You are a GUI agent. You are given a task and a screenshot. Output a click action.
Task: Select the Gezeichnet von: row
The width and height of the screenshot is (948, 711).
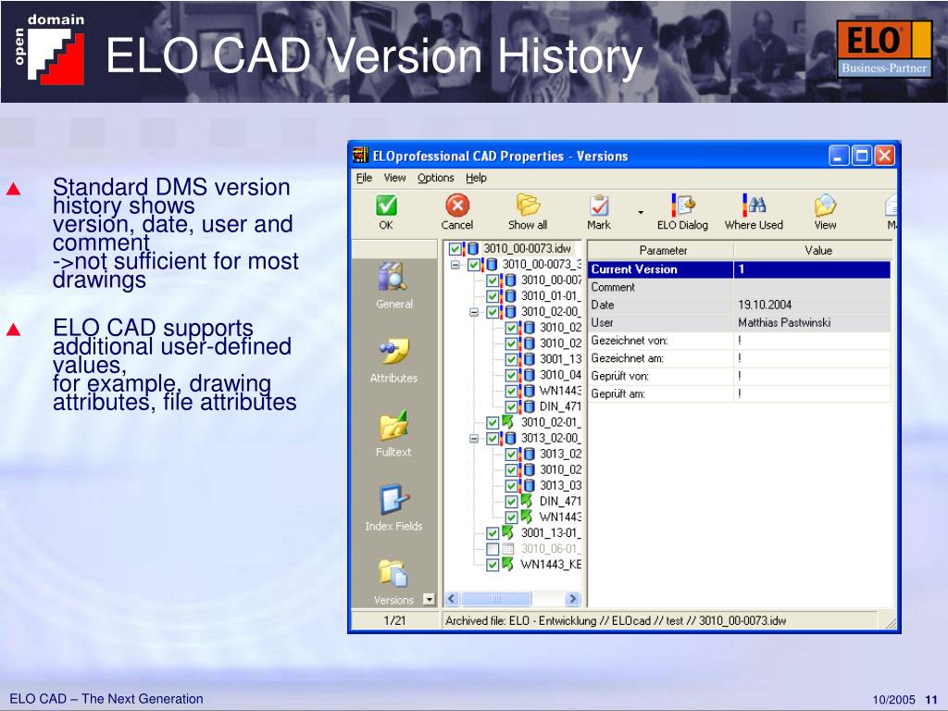(739, 341)
